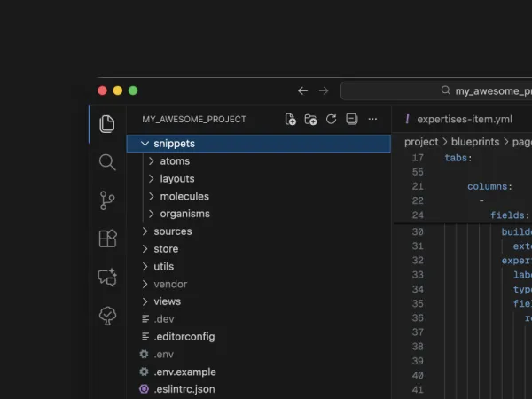Click the file icon beside .dev

[x=145, y=319]
